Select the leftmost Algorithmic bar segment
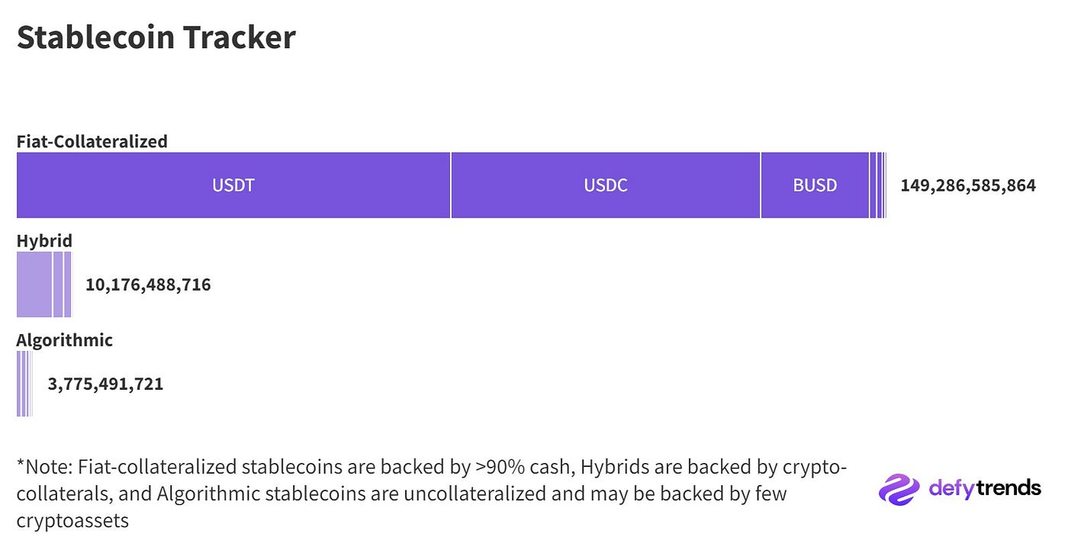Screen dimensions: 1068x534 pos(18,384)
